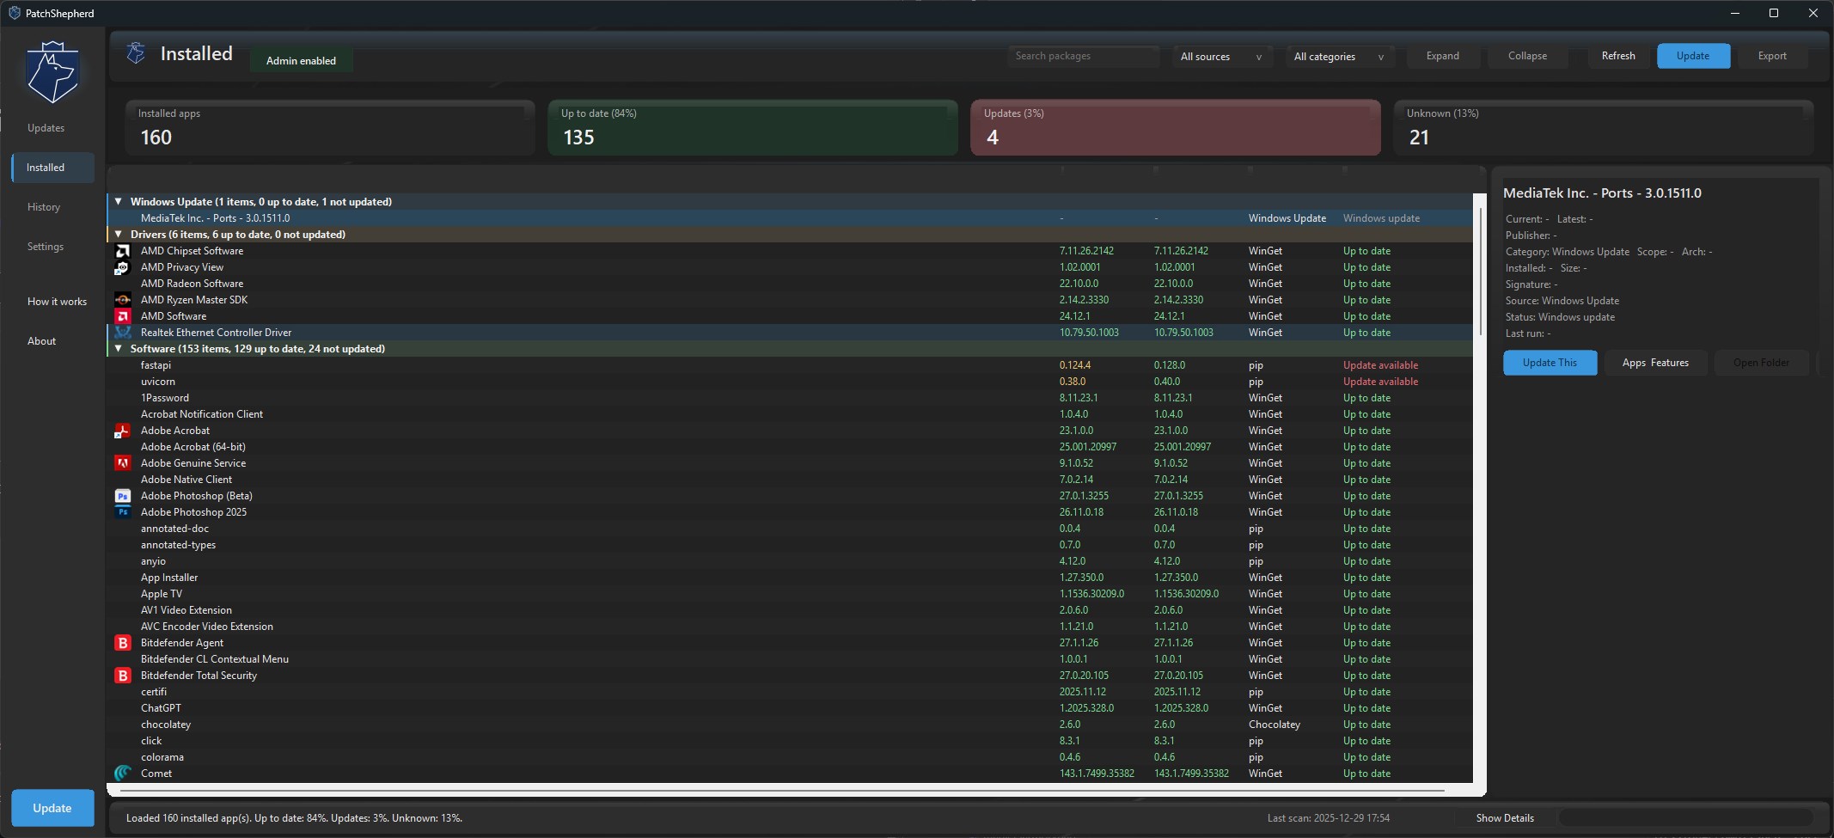Click the Export button

(x=1772, y=55)
